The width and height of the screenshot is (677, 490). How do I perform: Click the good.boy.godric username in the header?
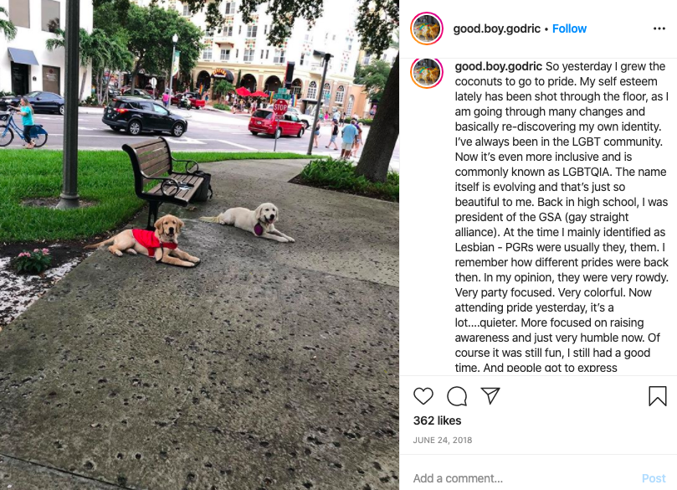pyautogui.click(x=496, y=28)
